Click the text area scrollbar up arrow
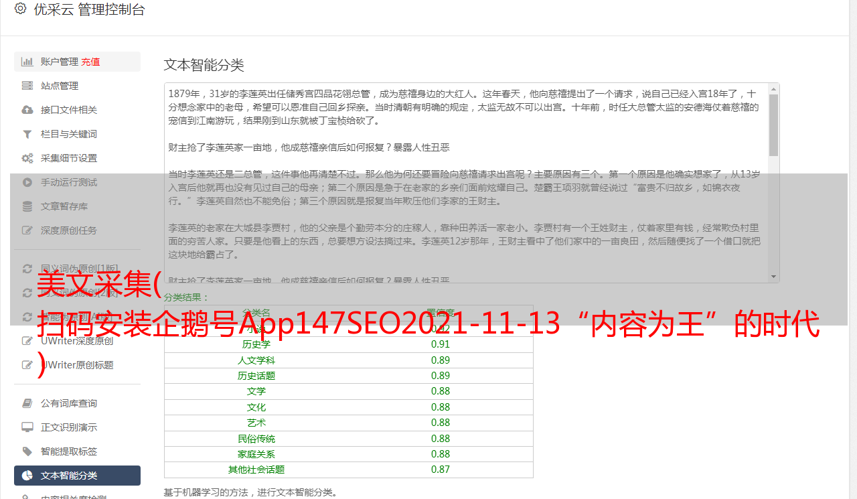 coord(774,89)
